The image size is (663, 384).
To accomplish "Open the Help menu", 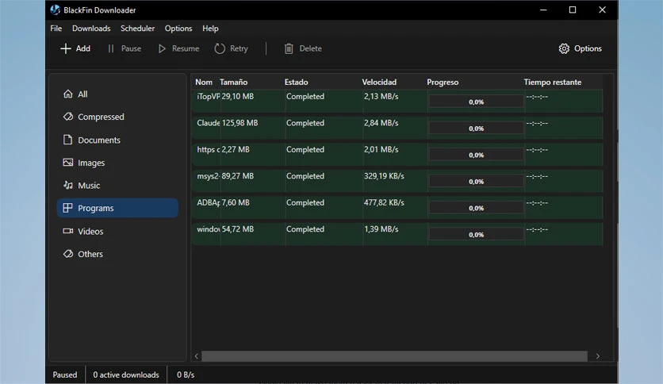I will click(210, 29).
